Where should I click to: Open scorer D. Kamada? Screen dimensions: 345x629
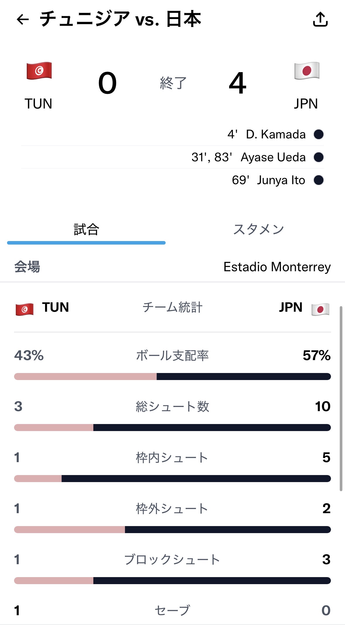pos(276,134)
